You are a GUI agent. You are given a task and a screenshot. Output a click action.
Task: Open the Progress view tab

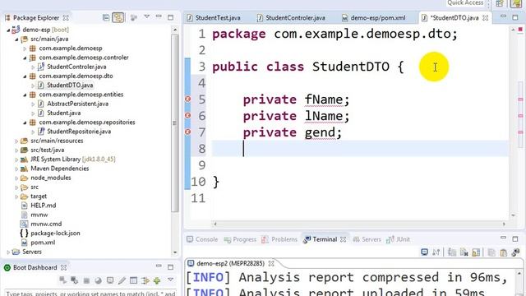tap(240, 239)
